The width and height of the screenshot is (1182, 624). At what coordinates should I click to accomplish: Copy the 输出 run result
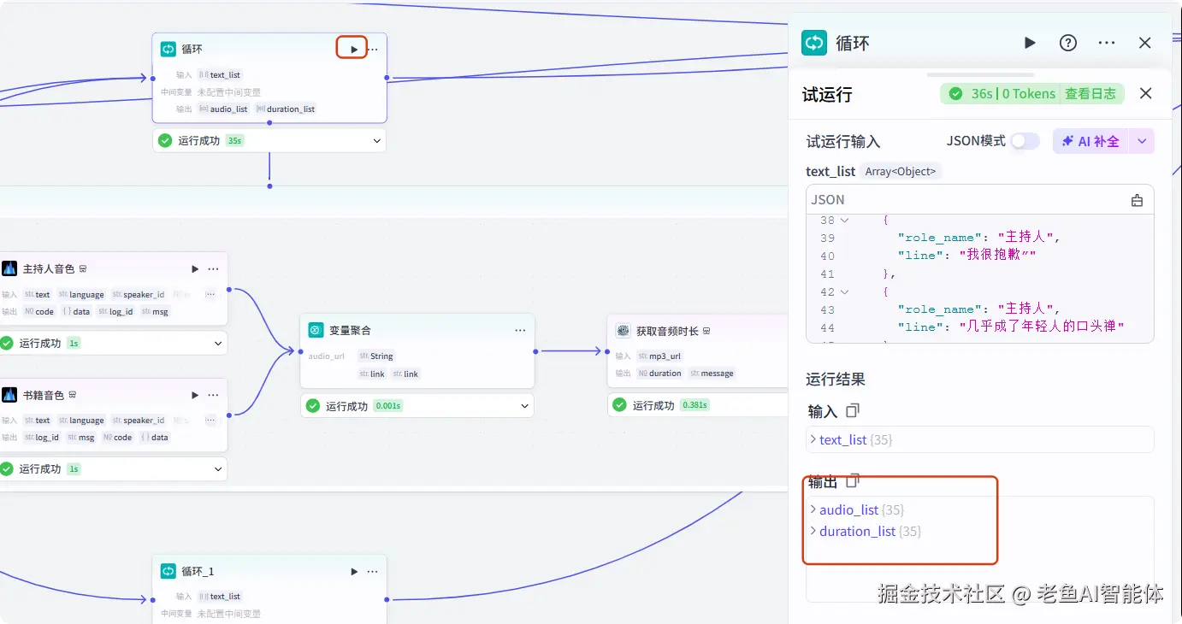pos(852,481)
